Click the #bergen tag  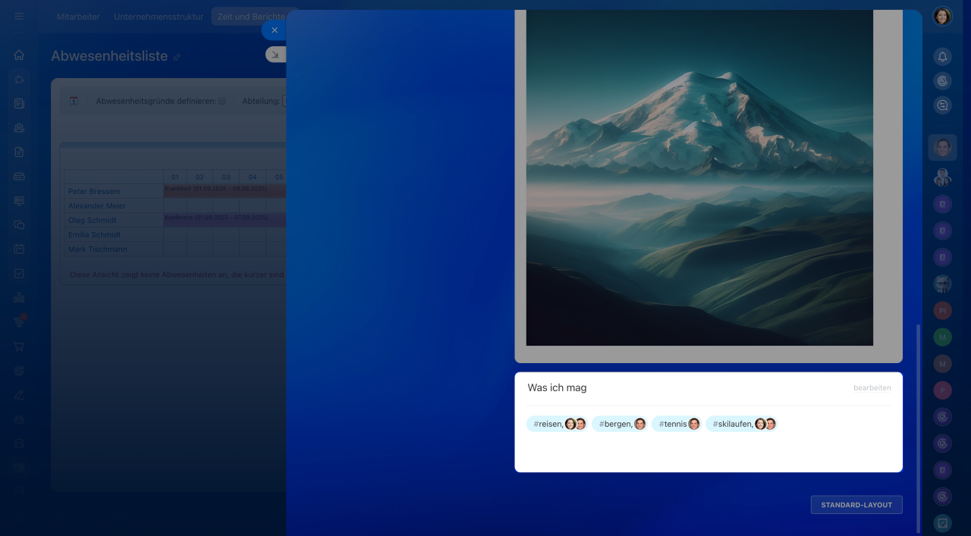pyautogui.click(x=620, y=424)
